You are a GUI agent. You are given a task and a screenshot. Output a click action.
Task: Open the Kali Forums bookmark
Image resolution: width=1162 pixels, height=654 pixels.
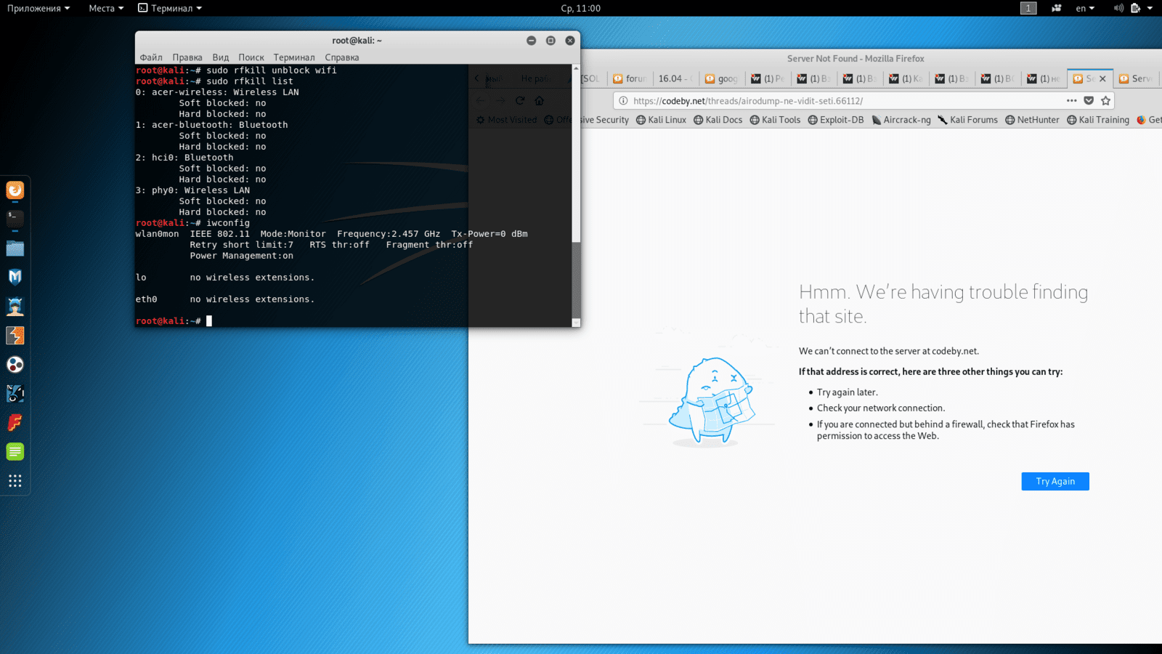[967, 120]
